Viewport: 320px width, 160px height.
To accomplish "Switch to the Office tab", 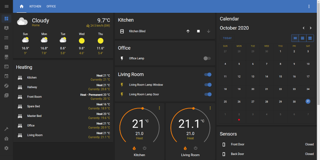I will 51,6.
